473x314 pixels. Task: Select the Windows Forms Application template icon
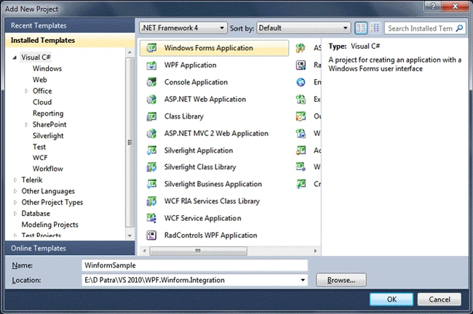151,48
